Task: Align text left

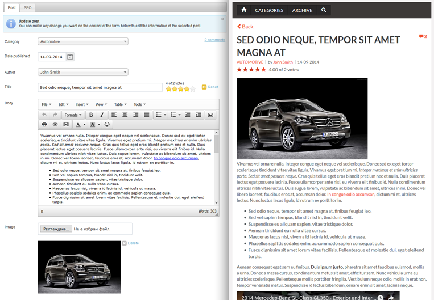Action: (x=114, y=115)
